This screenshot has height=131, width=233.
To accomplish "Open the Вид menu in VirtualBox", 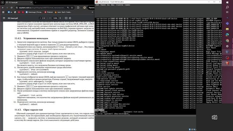I will [108, 5].
